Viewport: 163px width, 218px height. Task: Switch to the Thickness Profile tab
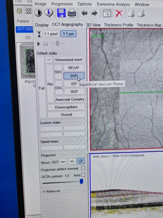(119, 25)
